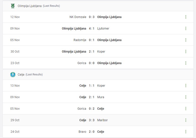Open more options for Radomlje match row

tap(186, 40)
